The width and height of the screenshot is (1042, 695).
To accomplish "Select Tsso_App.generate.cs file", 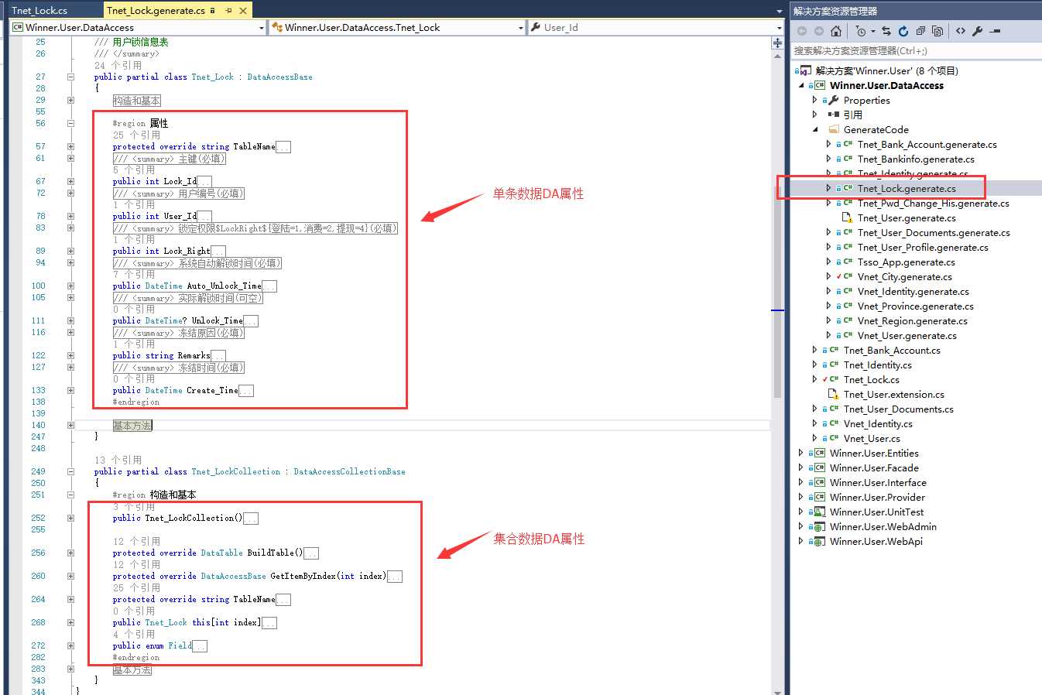I will [x=906, y=262].
